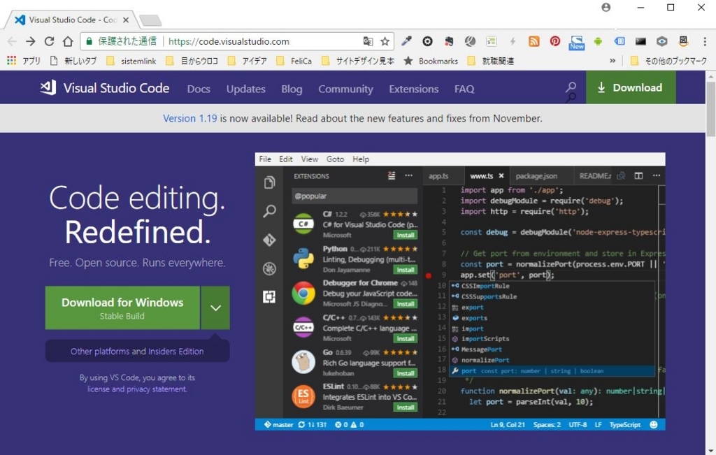Open the RSS feed extension icon
Image resolution: width=716 pixels, height=455 pixels.
pos(534,41)
